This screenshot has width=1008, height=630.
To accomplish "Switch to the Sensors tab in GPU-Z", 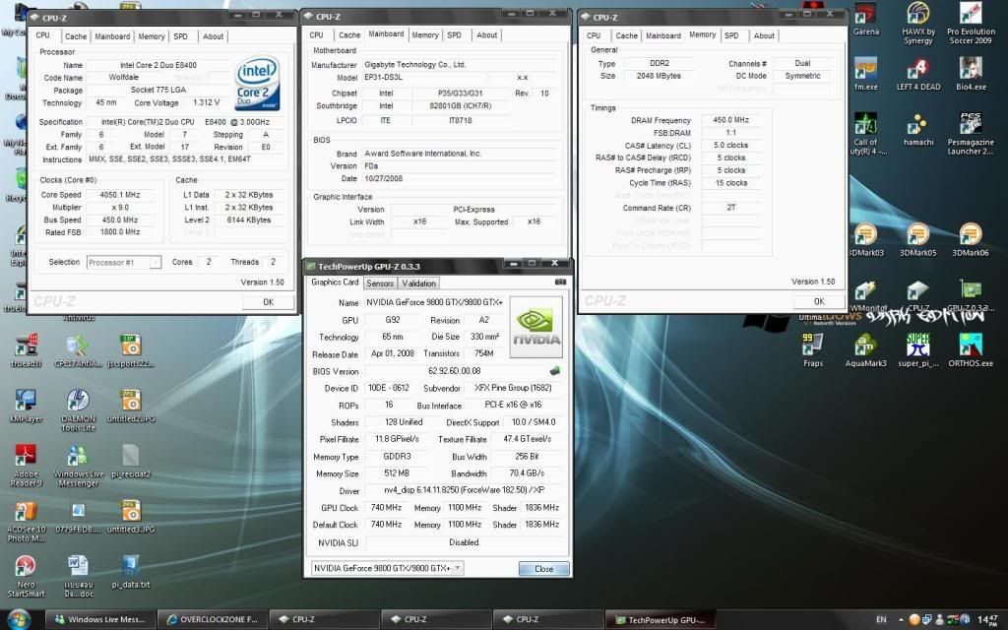I will [380, 283].
